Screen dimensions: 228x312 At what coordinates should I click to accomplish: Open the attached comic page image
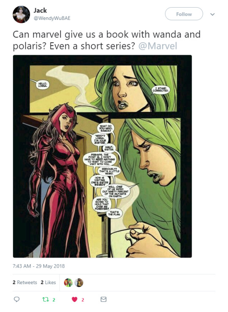click(103, 156)
